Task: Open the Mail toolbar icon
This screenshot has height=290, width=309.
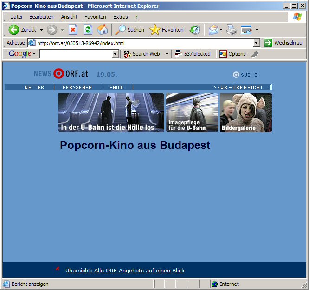Action: pos(213,30)
